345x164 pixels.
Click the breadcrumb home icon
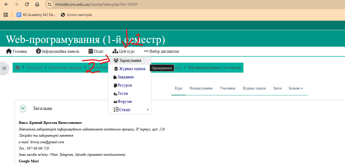click(x=18, y=67)
